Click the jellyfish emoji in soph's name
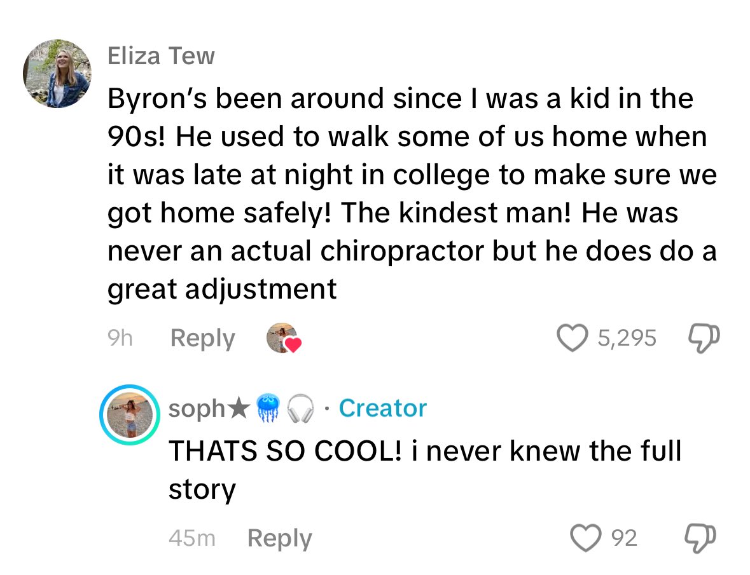The height and width of the screenshot is (575, 750). [268, 409]
